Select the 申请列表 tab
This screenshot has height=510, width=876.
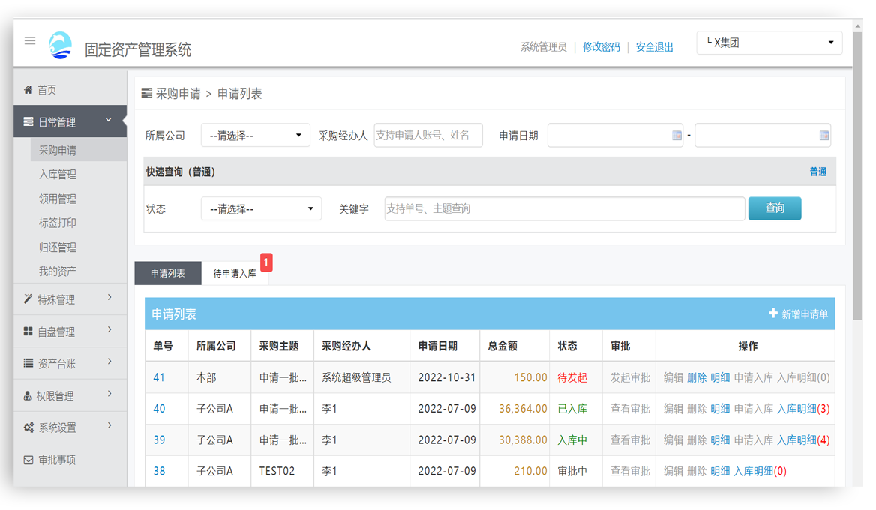pyautogui.click(x=168, y=272)
